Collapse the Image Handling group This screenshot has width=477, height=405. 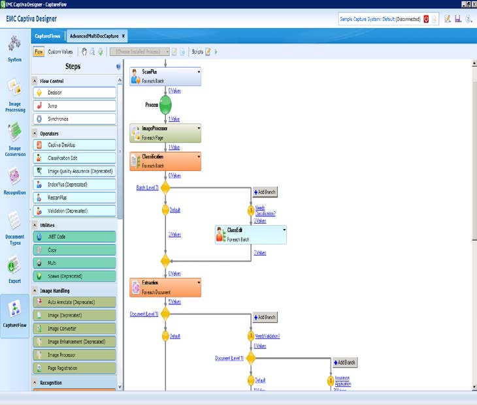click(35, 291)
